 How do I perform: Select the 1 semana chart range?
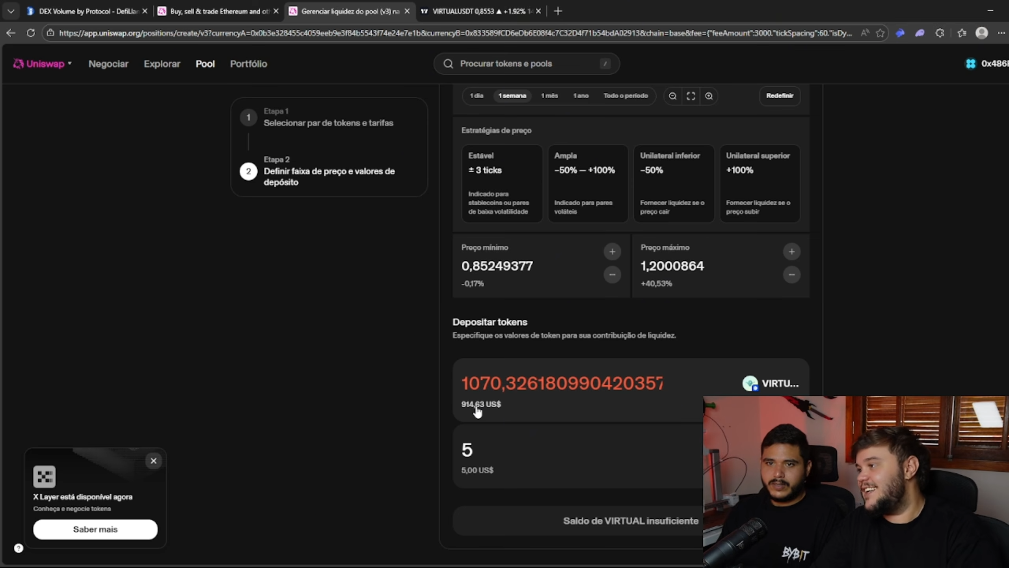pyautogui.click(x=512, y=96)
